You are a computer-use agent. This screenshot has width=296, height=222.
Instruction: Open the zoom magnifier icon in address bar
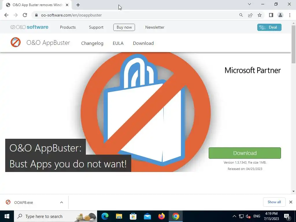coord(241,15)
